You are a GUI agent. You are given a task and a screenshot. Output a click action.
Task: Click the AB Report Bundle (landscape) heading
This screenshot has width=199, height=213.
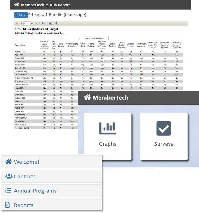coord(57,14)
